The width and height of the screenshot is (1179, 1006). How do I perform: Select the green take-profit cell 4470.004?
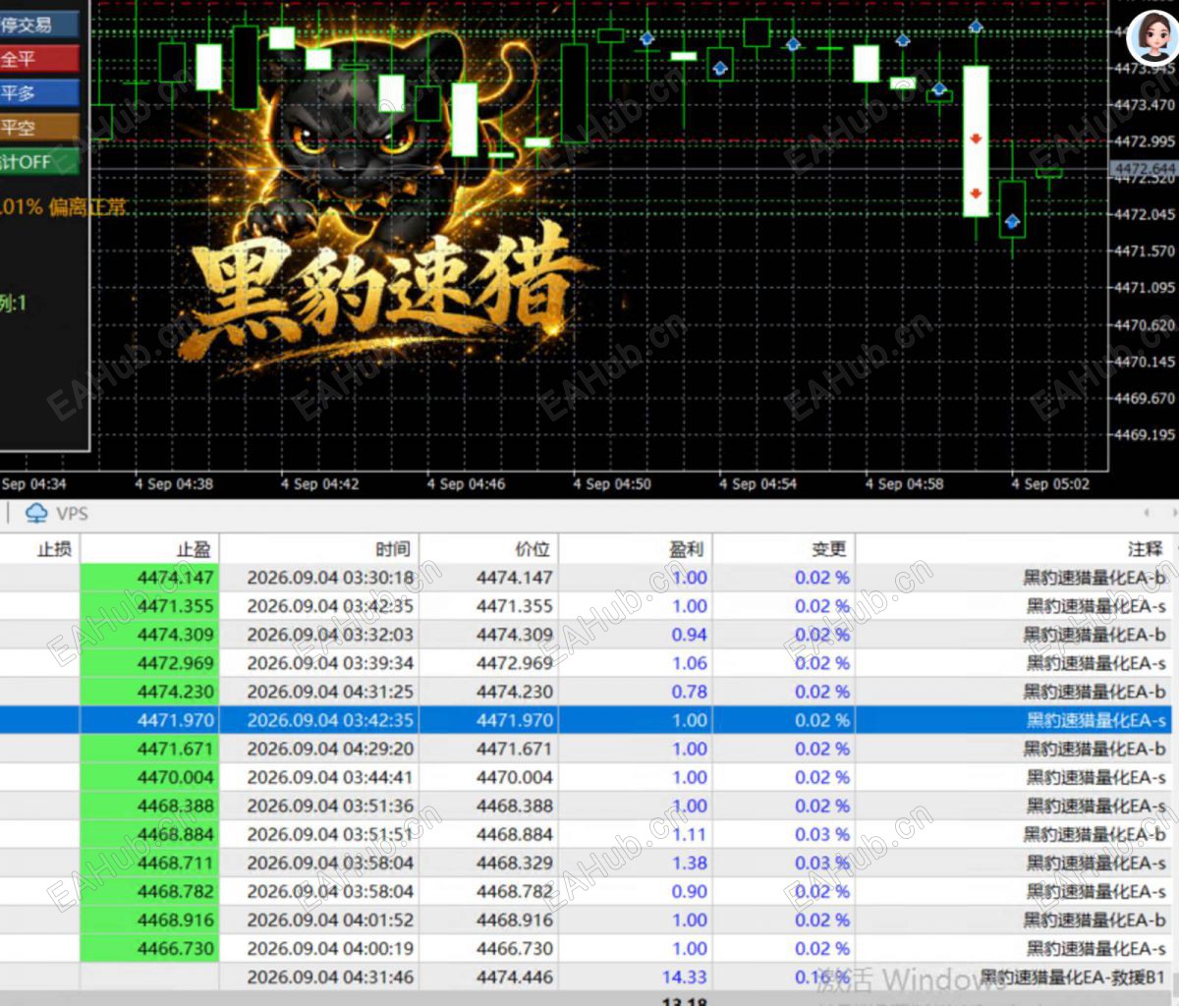148,777
